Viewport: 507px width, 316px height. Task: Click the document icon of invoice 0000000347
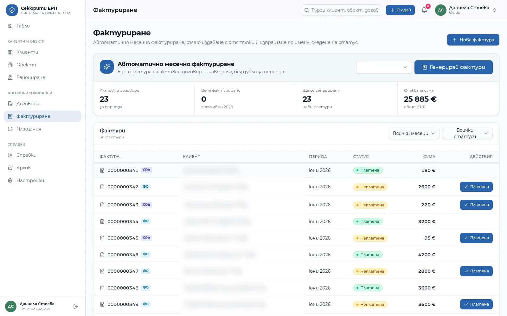(x=102, y=271)
